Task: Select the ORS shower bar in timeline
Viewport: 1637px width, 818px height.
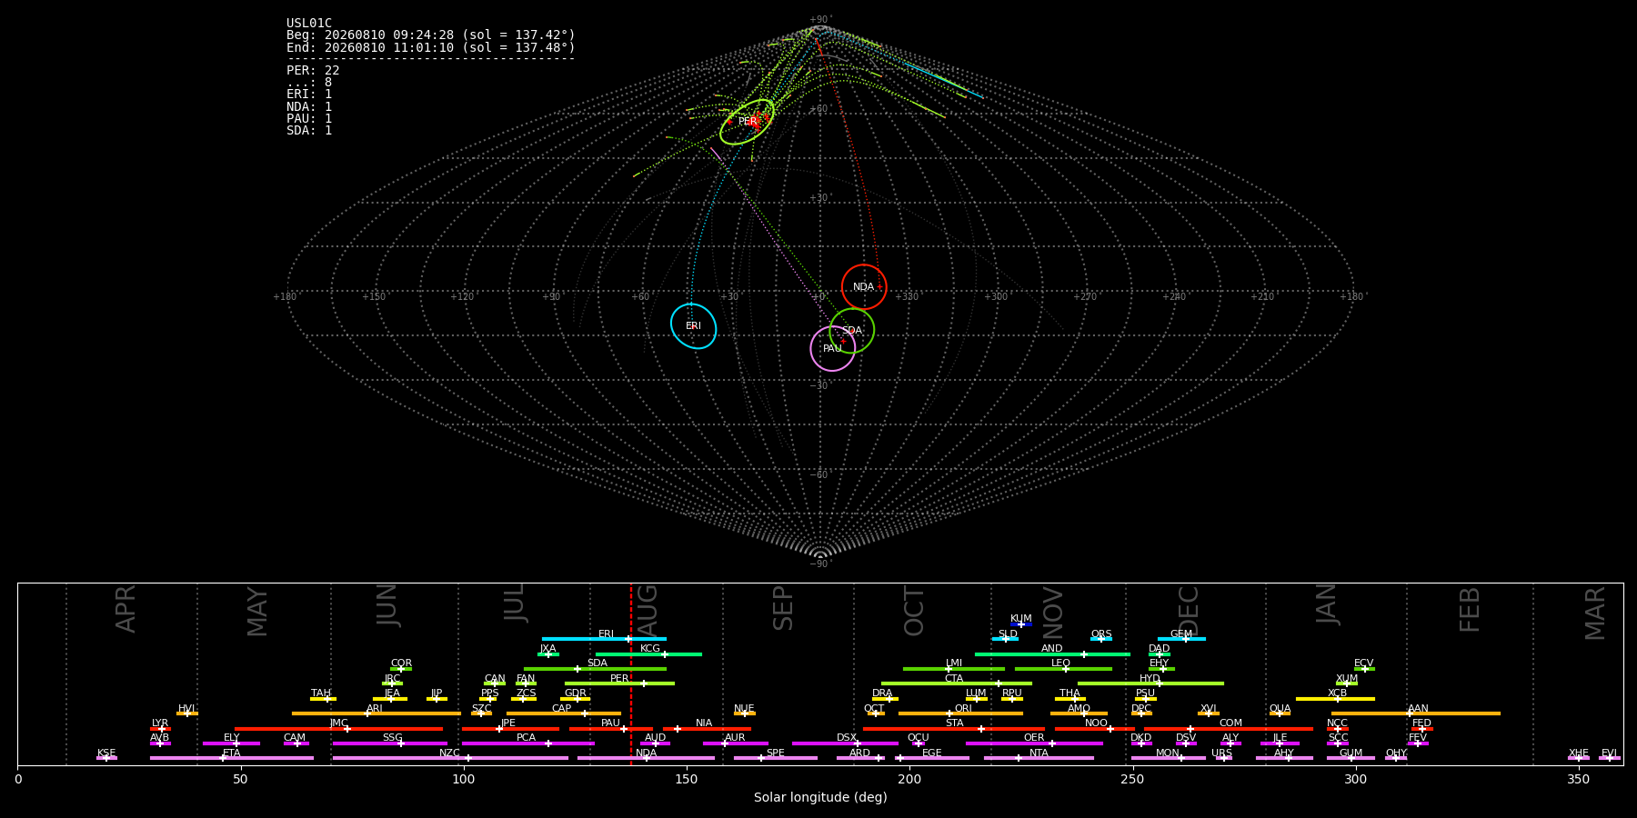Action: [x=1101, y=639]
